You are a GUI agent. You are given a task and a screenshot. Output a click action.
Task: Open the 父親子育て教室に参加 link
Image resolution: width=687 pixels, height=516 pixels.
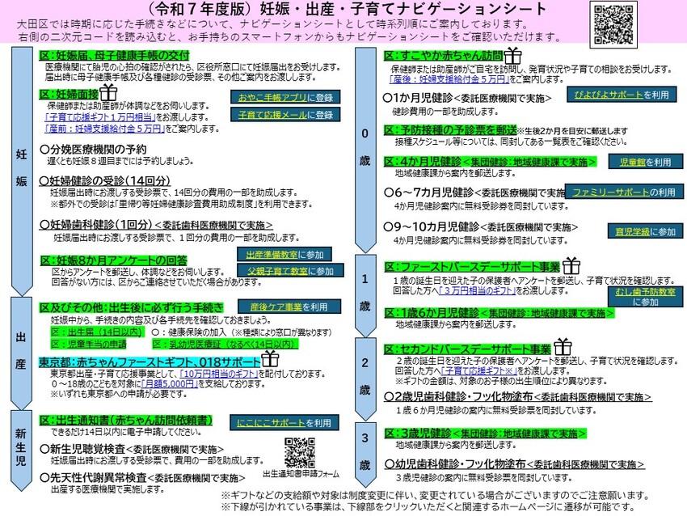pyautogui.click(x=278, y=270)
